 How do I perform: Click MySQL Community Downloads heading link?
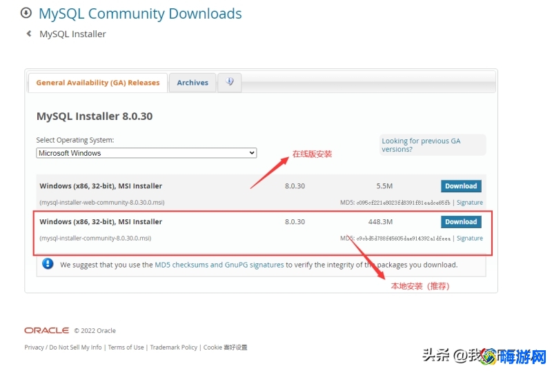(140, 14)
